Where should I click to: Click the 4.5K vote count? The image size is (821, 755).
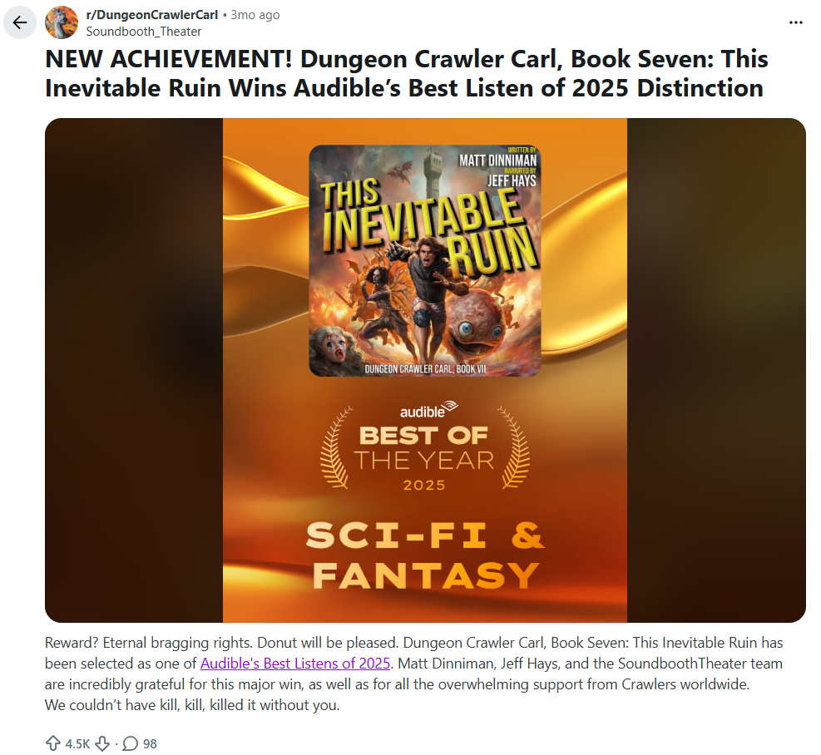click(77, 743)
